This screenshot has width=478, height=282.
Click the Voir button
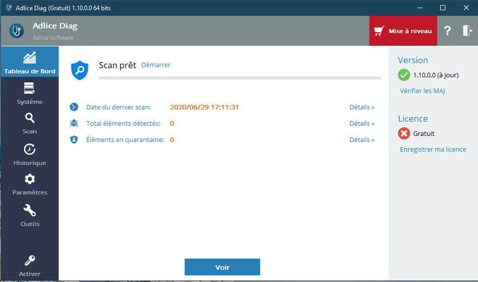[x=222, y=267]
